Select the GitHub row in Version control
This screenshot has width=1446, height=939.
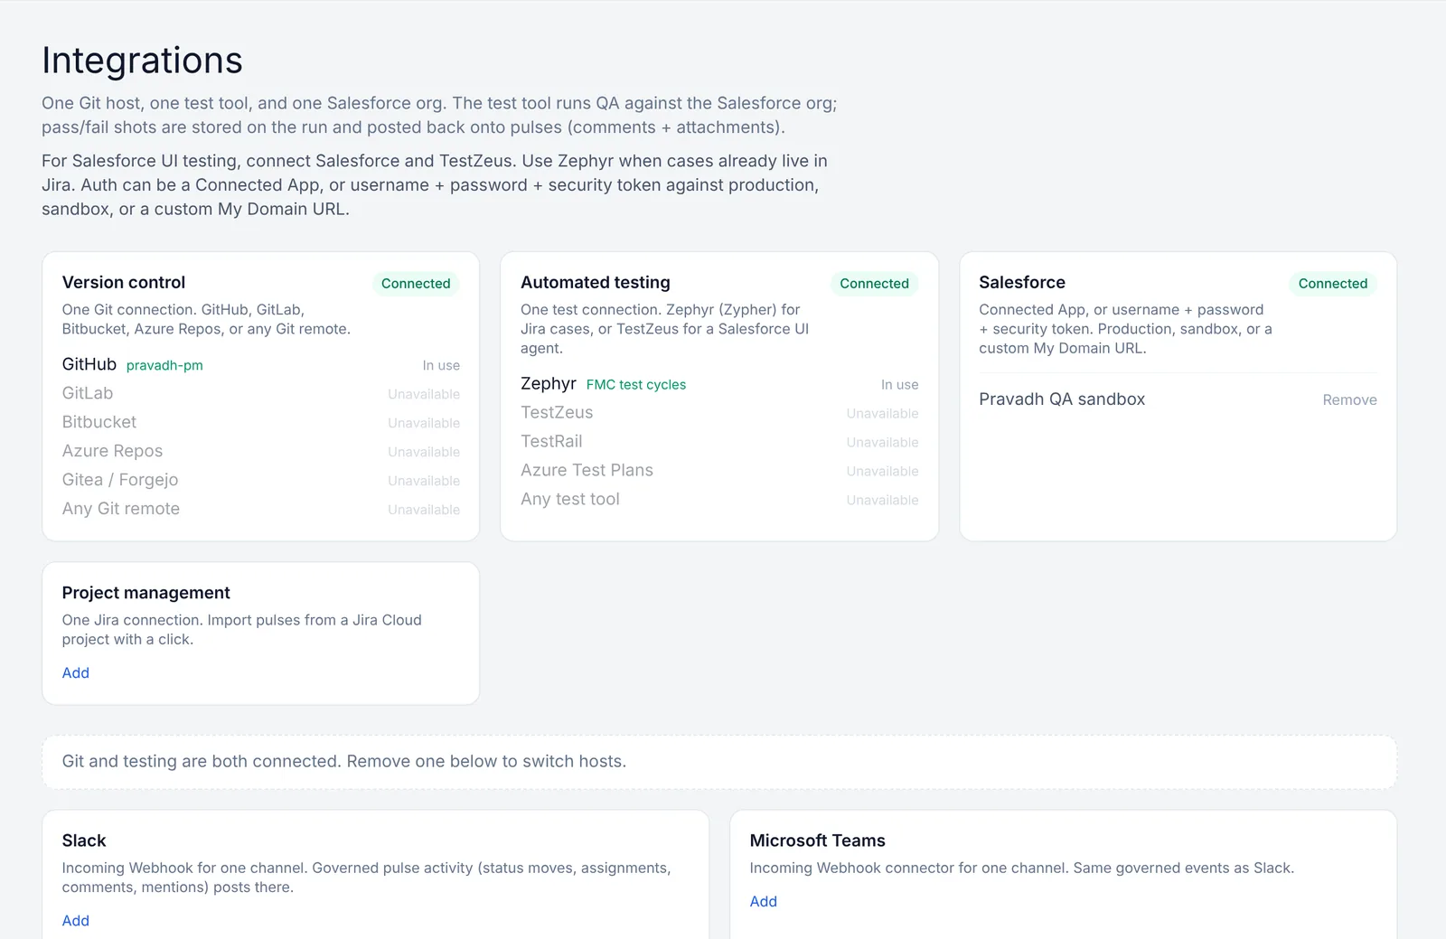(x=261, y=364)
